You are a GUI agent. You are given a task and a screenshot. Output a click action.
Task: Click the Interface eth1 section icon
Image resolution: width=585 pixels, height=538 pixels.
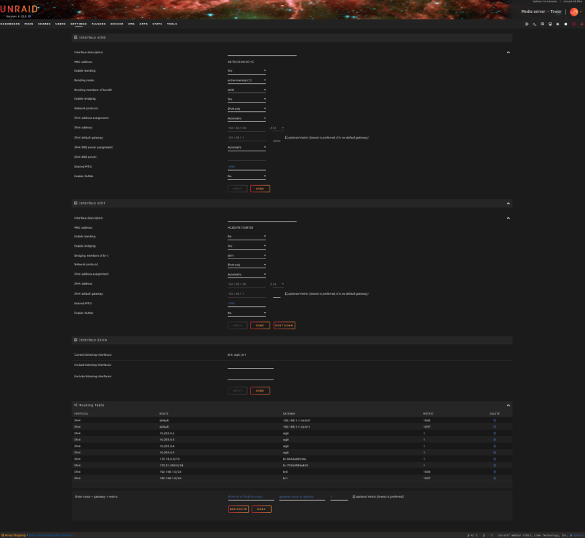[75, 203]
